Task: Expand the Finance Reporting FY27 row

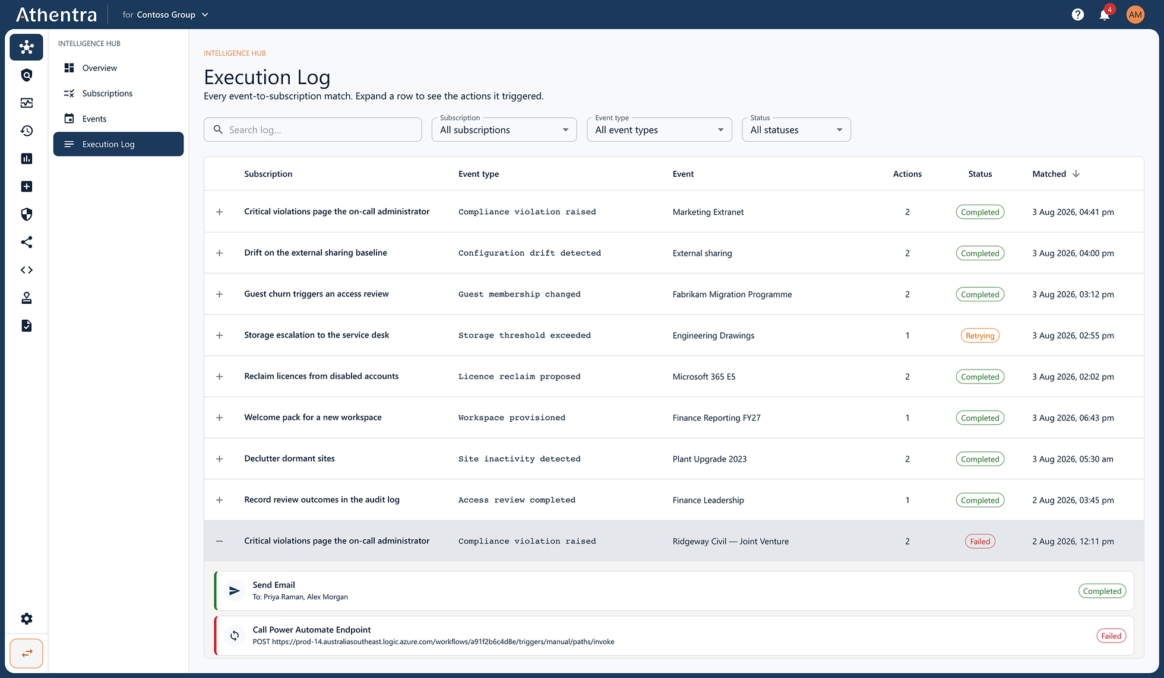Action: 219,418
